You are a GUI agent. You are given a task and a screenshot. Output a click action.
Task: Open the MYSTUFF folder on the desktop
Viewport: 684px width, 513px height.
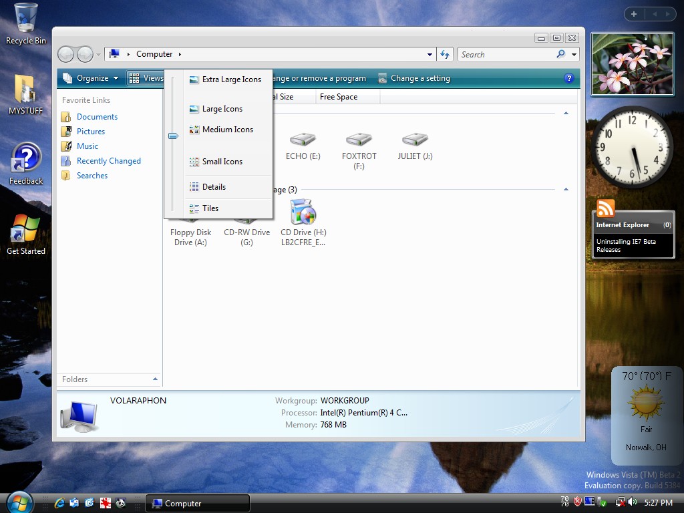click(25, 90)
